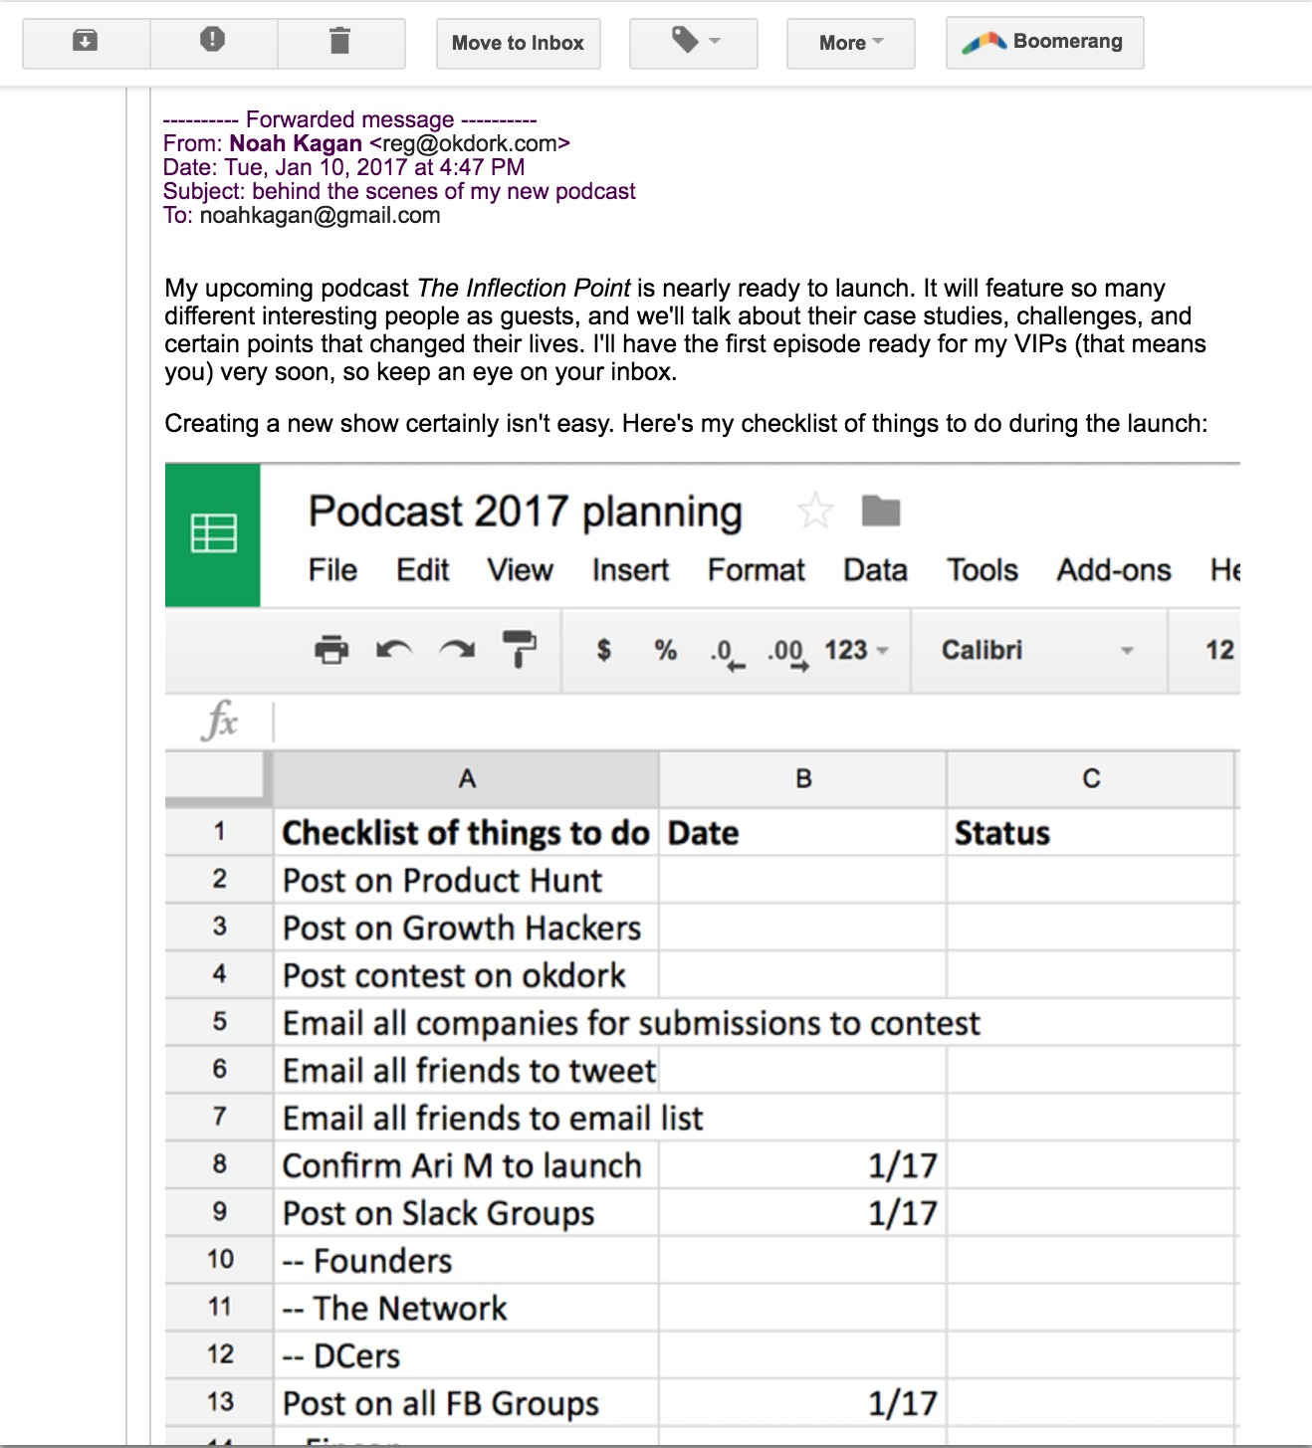Click cell '-- DCers'
This screenshot has height=1448, width=1312.
click(x=466, y=1355)
